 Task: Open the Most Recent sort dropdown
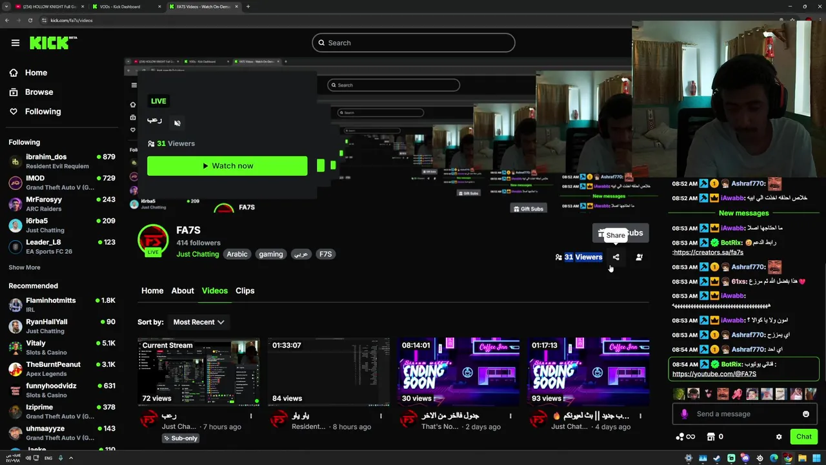coord(199,322)
